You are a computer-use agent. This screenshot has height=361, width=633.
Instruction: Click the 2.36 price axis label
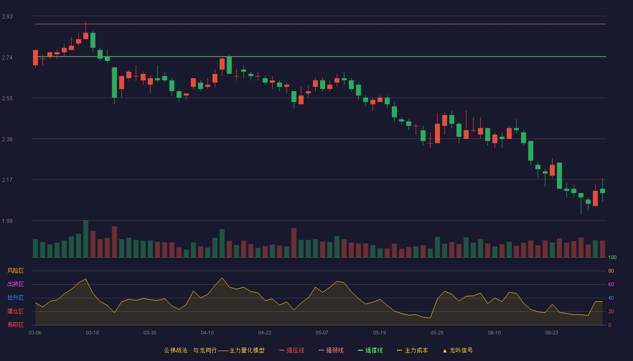tap(7, 139)
